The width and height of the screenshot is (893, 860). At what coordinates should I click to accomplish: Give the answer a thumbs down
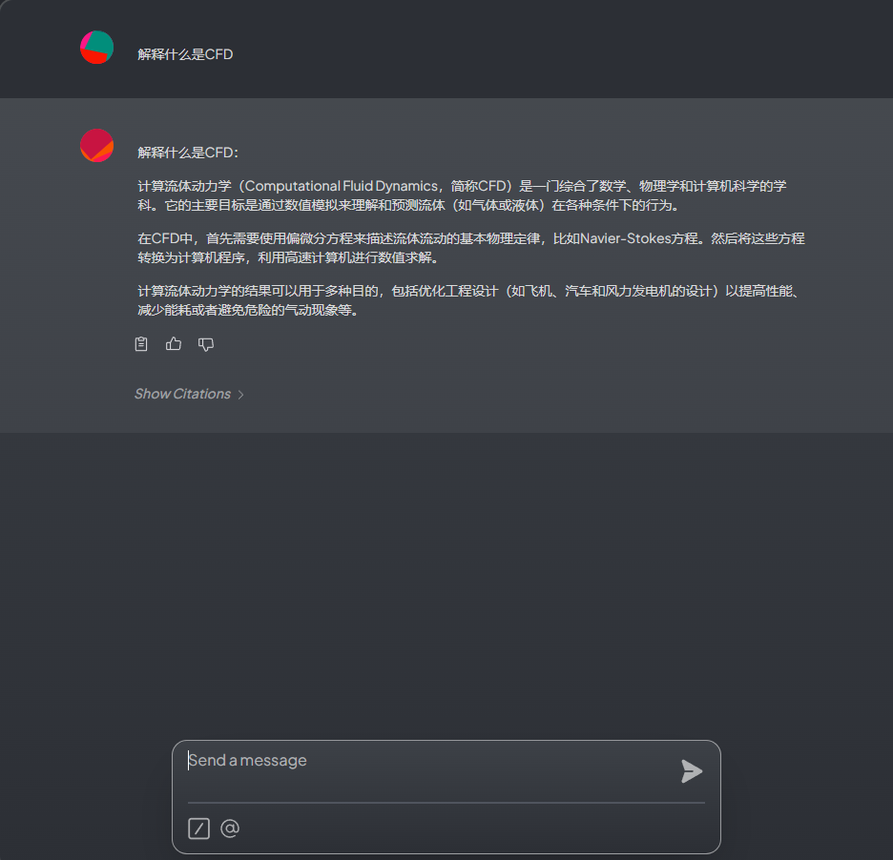pyautogui.click(x=206, y=344)
